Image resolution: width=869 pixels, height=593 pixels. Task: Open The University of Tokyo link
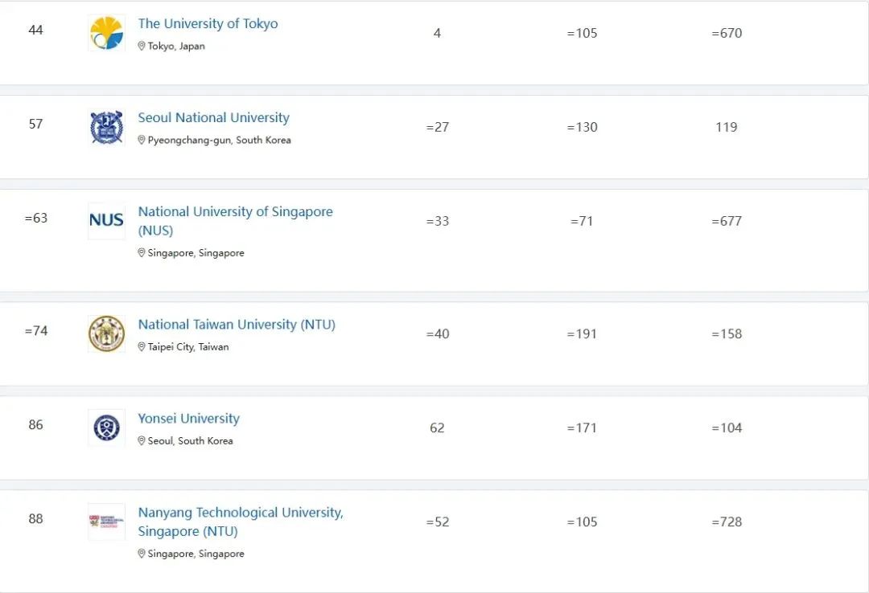[x=208, y=23]
